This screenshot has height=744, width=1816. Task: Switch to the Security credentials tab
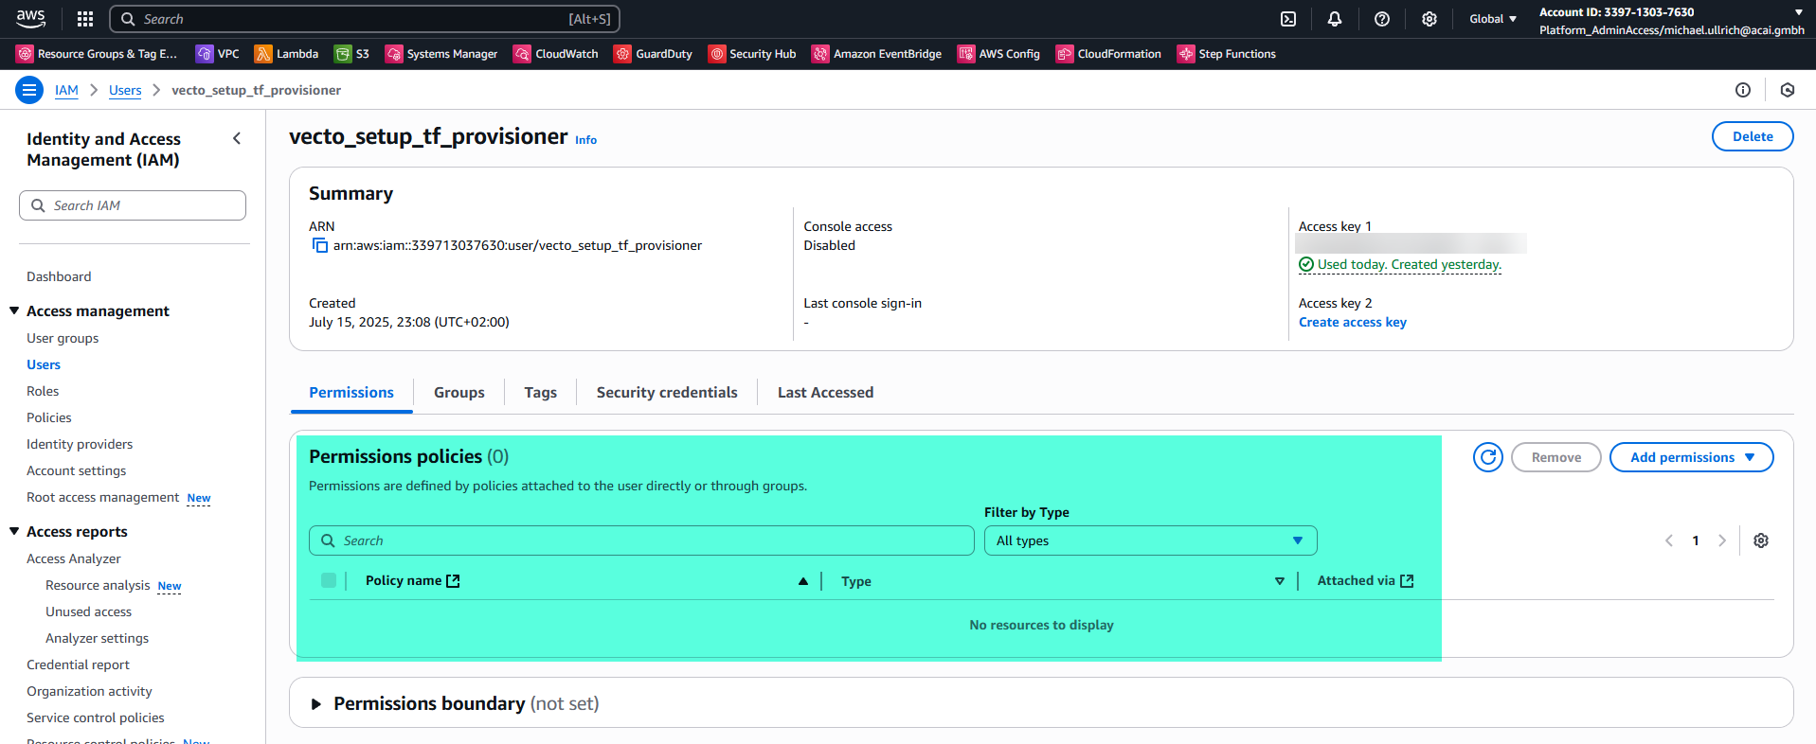(x=667, y=393)
